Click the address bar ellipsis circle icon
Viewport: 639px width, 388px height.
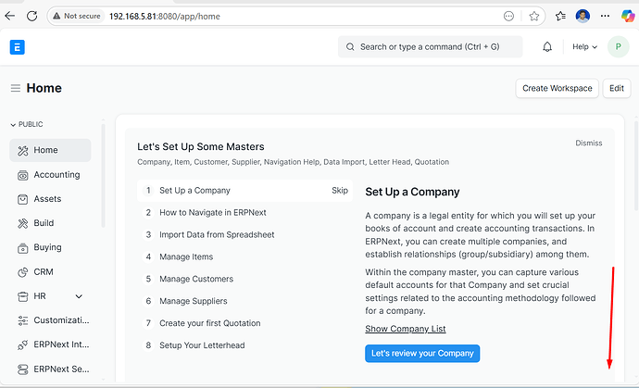click(x=508, y=17)
